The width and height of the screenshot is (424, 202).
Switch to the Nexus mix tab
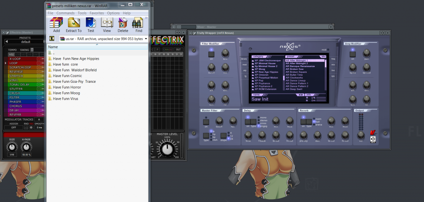point(333,64)
